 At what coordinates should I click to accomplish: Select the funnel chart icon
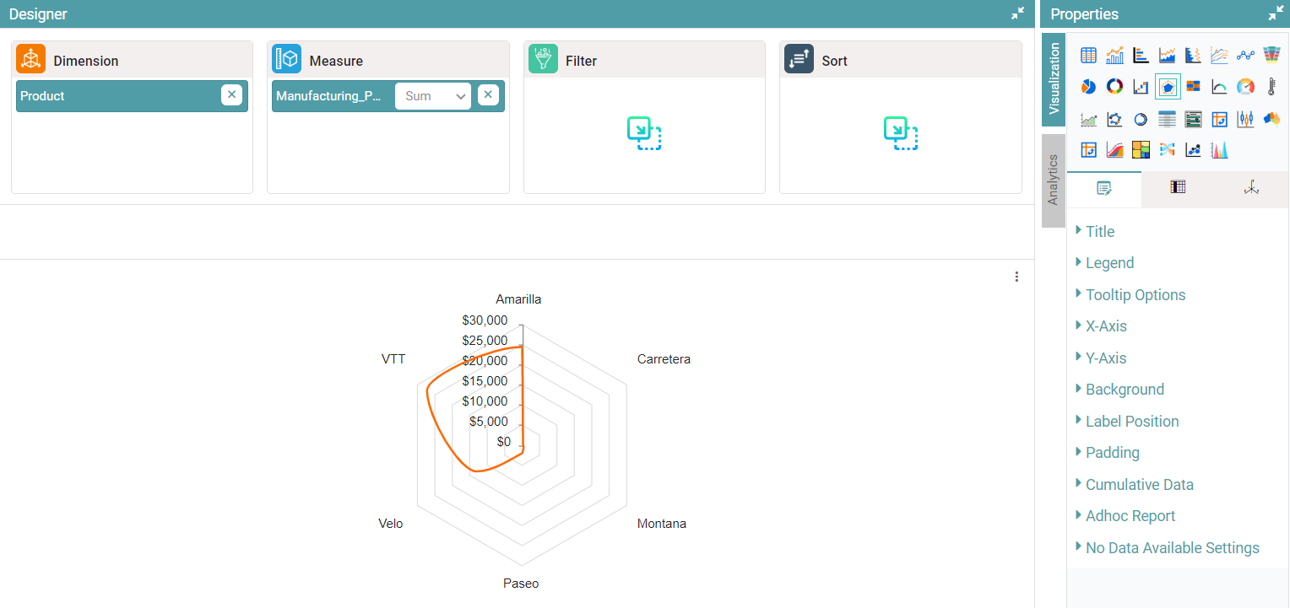click(x=1271, y=55)
